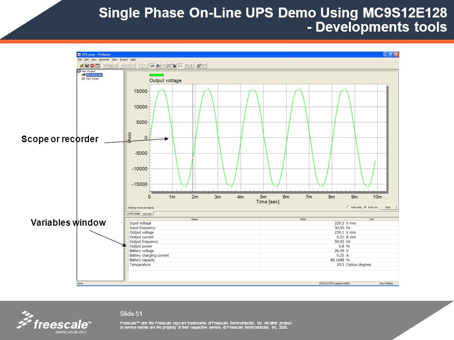The width and height of the screenshot is (454, 340).
Task: Click the Time [sec] axis label
Action: tap(268, 202)
